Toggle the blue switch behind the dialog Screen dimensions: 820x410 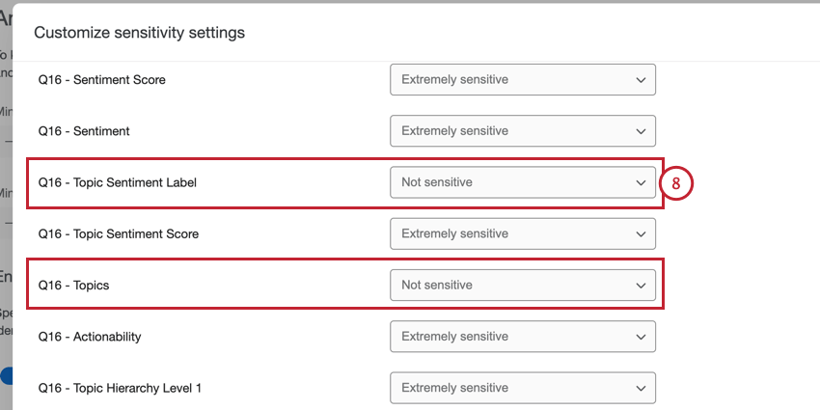tap(8, 375)
